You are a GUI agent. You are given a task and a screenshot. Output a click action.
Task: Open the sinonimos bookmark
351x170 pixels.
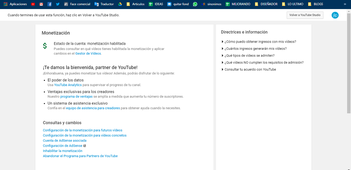(211, 4)
